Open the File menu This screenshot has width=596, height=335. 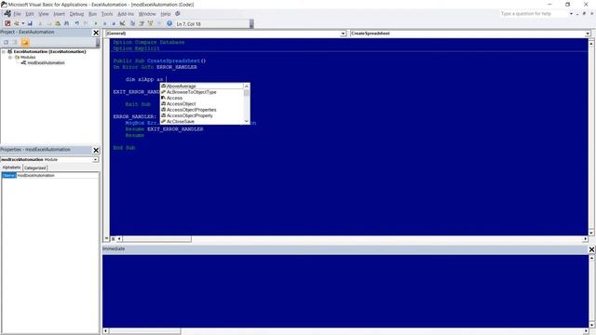[x=17, y=14]
